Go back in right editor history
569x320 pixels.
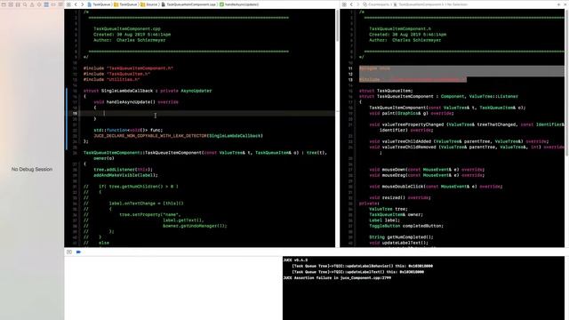pyautogui.click(x=351, y=4)
